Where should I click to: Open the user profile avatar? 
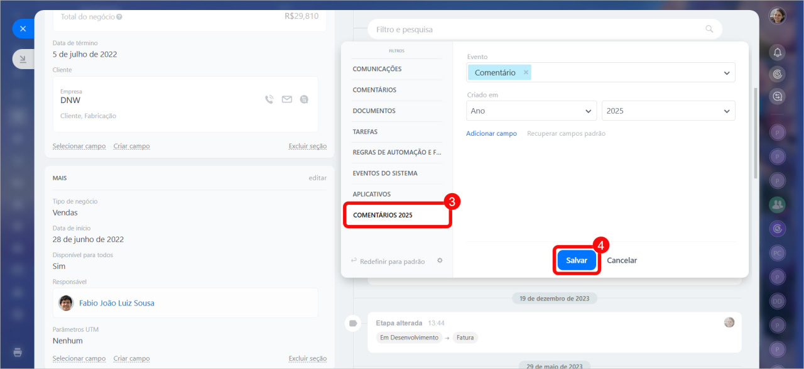[x=778, y=16]
